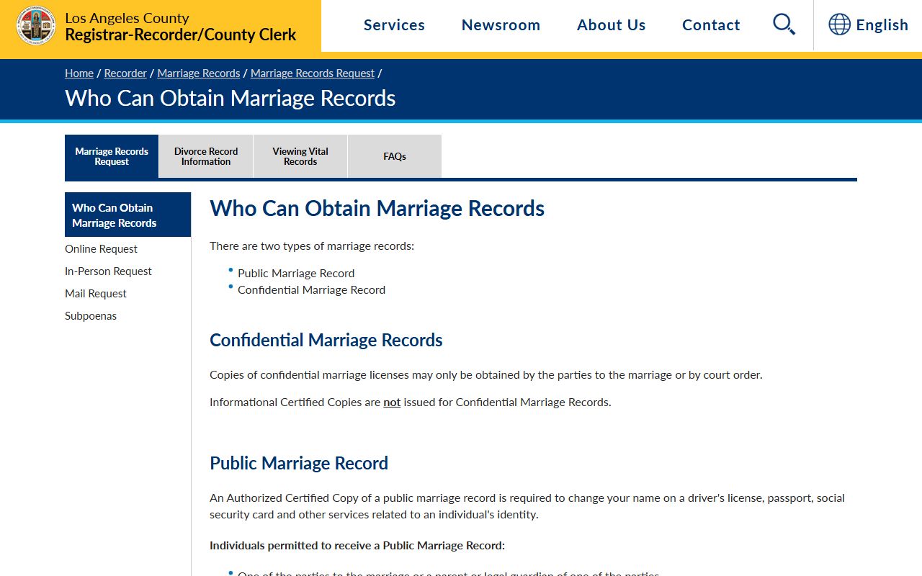The height and width of the screenshot is (576, 922).
Task: Open In-Person Request in the sidebar
Action: coord(108,271)
